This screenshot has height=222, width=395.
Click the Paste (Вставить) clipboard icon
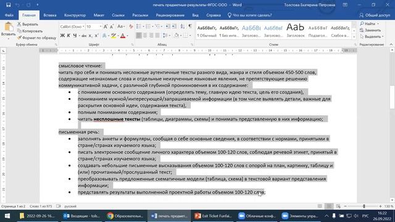[x=8, y=27]
